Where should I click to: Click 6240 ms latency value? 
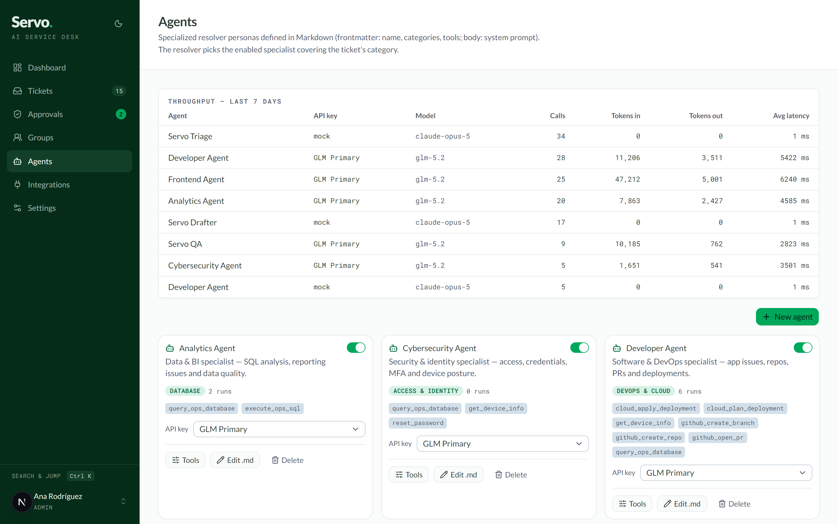(x=794, y=179)
